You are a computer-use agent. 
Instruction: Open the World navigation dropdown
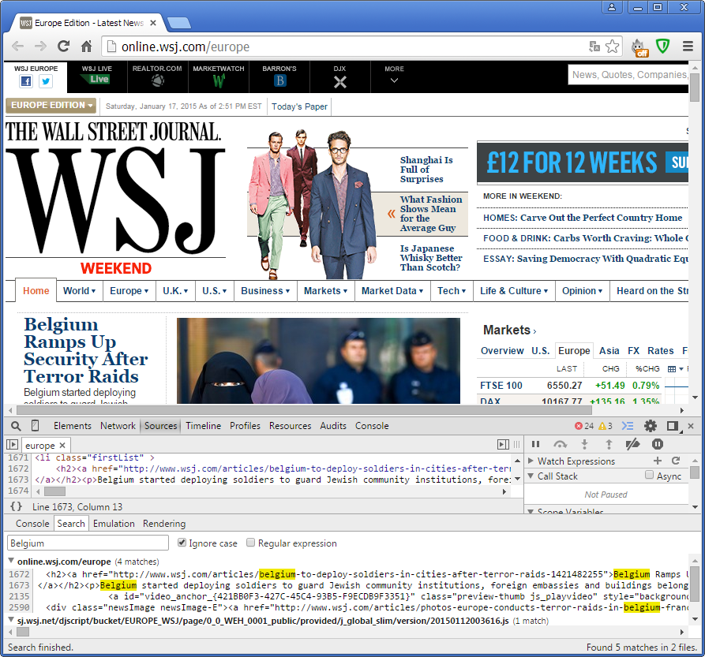point(79,291)
